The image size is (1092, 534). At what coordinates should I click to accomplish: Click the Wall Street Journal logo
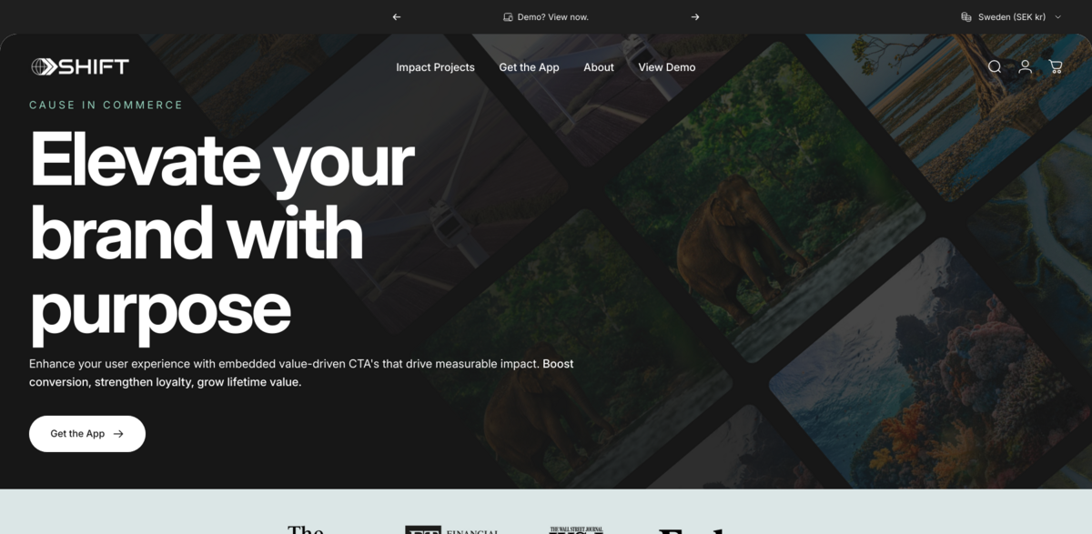[576, 529]
